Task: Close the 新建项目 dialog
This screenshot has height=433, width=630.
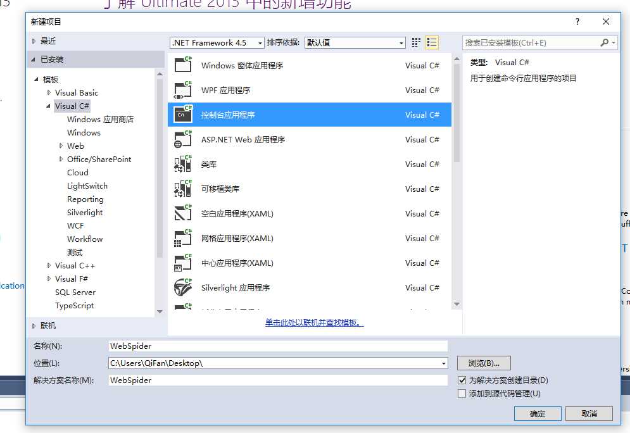Action: point(606,22)
